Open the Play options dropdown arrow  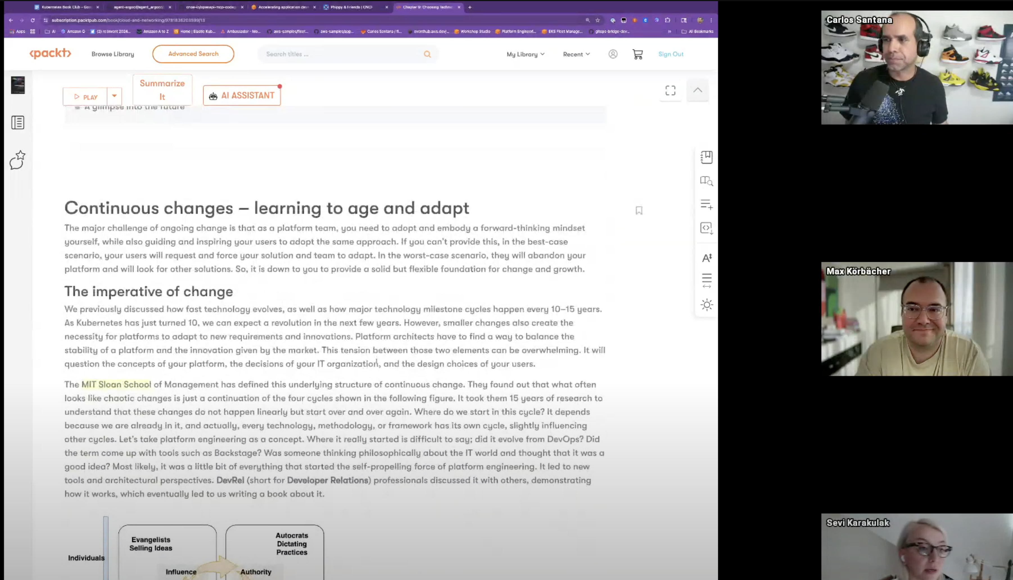[x=114, y=96]
